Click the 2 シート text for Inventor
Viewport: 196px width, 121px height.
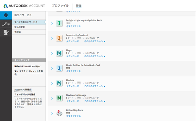pos(70,38)
